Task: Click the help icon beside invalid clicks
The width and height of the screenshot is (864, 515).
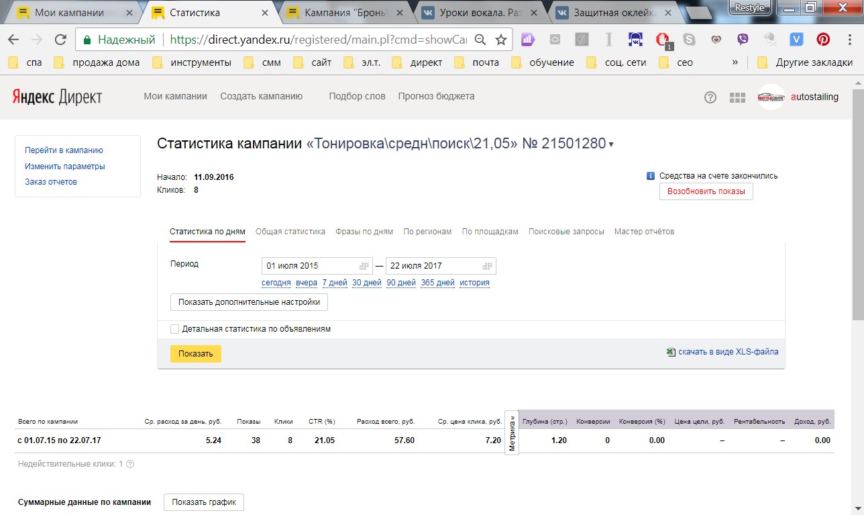Action: point(130,464)
